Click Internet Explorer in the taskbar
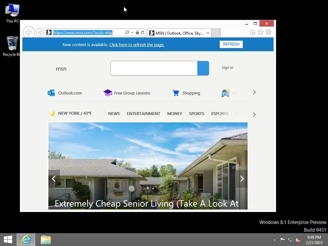Viewport: 328px width, 246px height. (26, 240)
